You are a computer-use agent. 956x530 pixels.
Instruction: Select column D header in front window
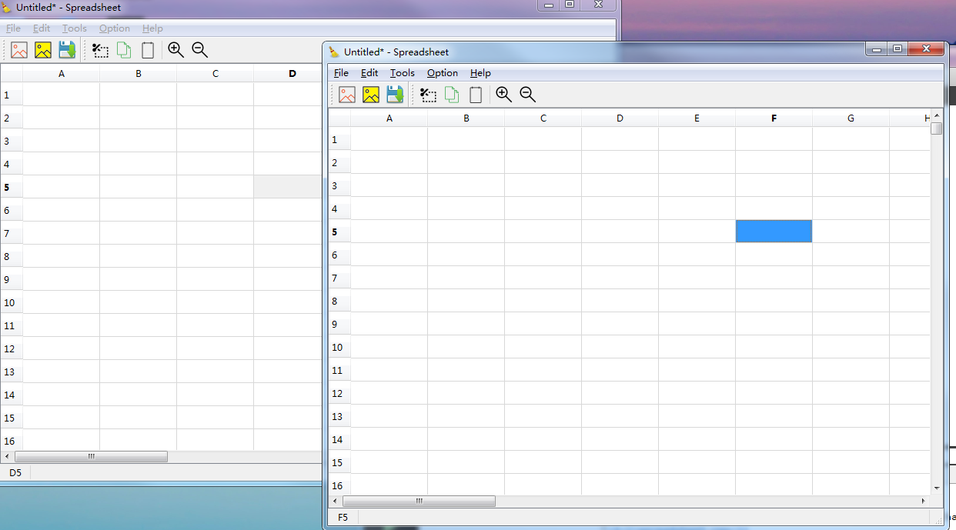(620, 118)
